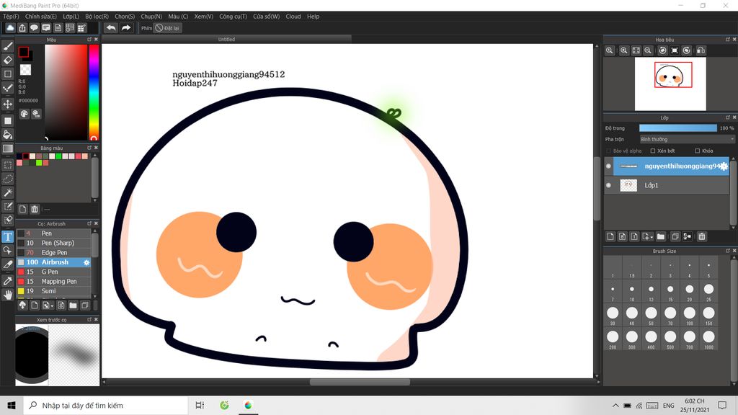
Task: Click the Undo arrow in toolbar
Action: click(x=111, y=28)
